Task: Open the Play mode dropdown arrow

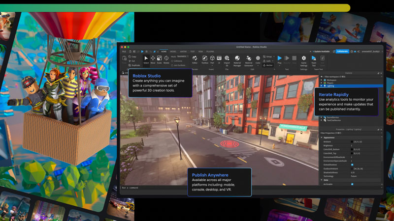Action: [x=280, y=66]
